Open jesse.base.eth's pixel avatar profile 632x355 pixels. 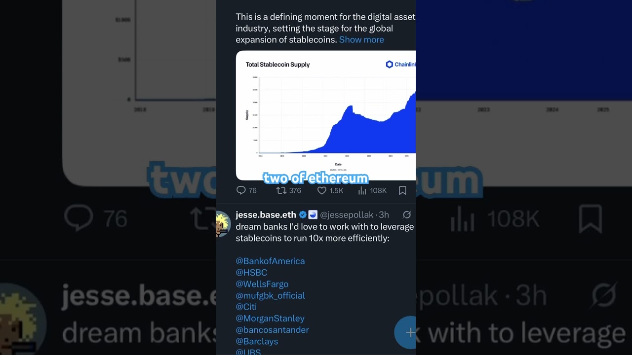[223, 224]
